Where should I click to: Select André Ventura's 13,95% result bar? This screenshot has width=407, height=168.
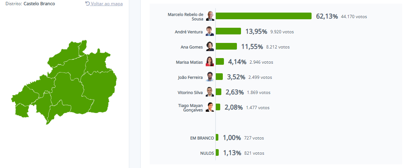click(228, 31)
